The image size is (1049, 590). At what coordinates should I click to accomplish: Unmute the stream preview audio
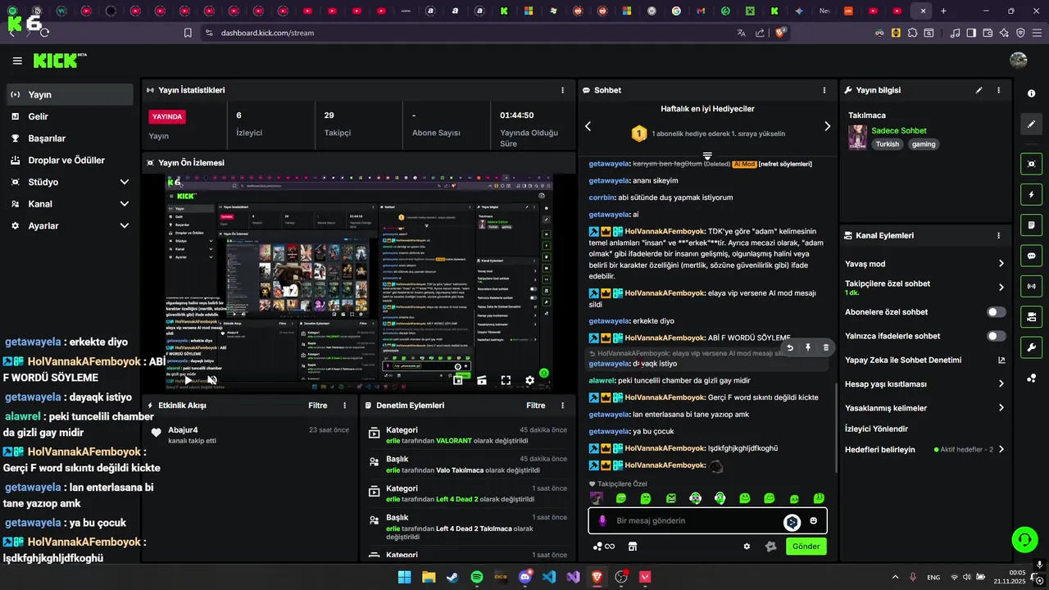[212, 380]
